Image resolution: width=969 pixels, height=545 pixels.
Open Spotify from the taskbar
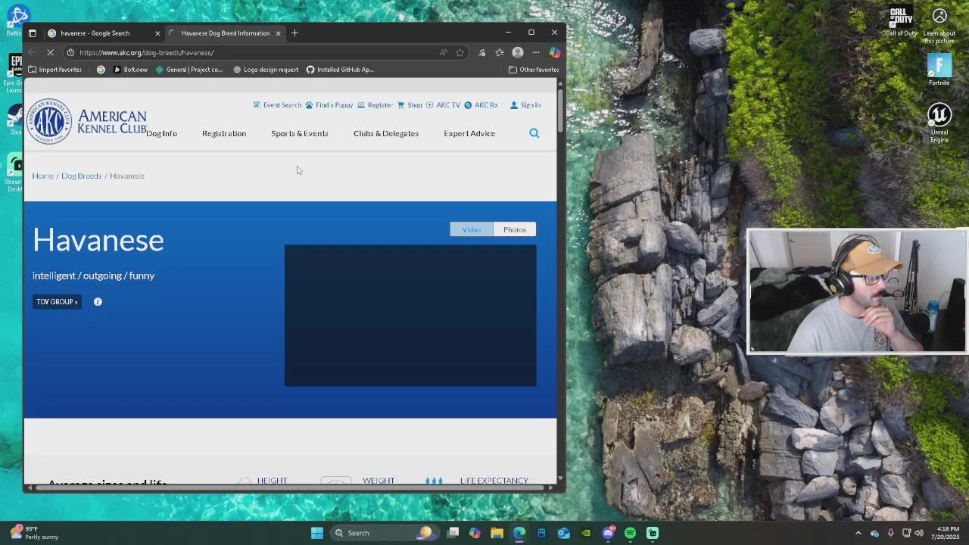click(x=630, y=533)
